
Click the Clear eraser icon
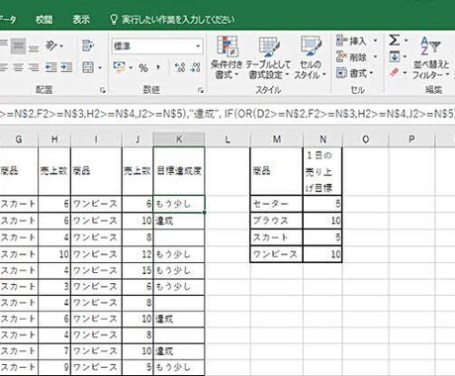click(x=395, y=72)
